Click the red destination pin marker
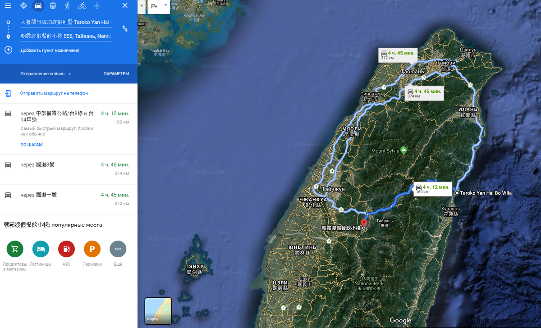 (x=364, y=223)
